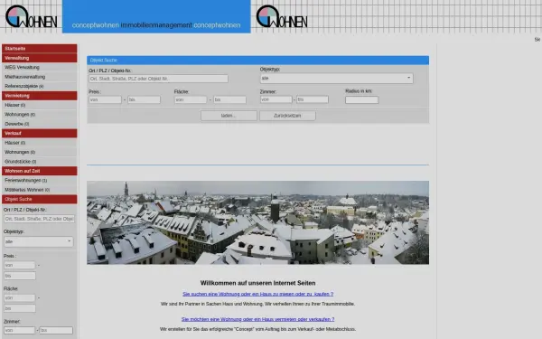This screenshot has height=339, width=542.
Task: Select Wohnen auf Zeit section header
Action: (x=40, y=171)
